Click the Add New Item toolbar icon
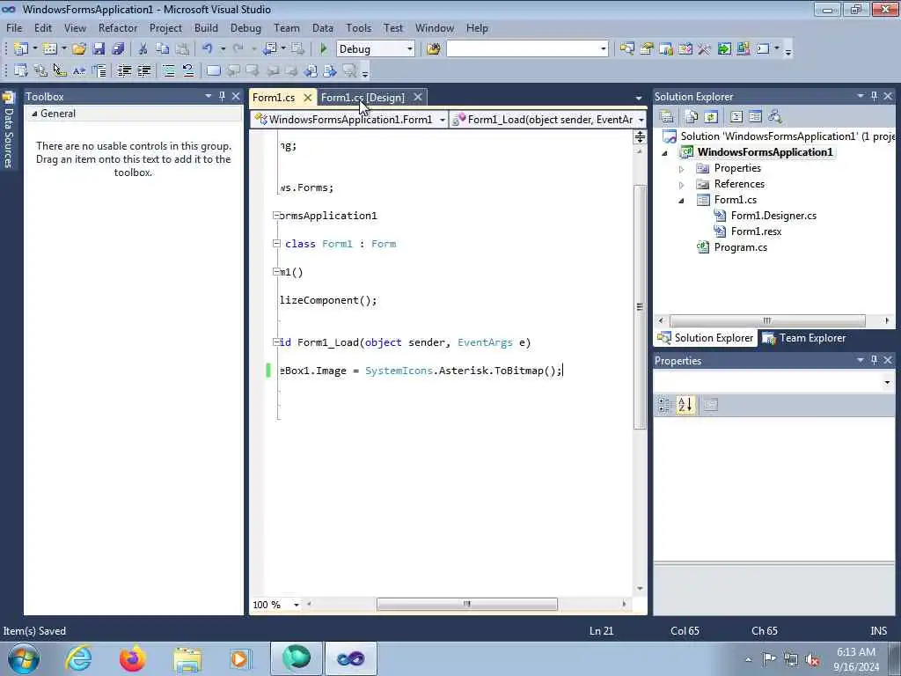Image resolution: width=901 pixels, height=676 pixels. (x=49, y=49)
